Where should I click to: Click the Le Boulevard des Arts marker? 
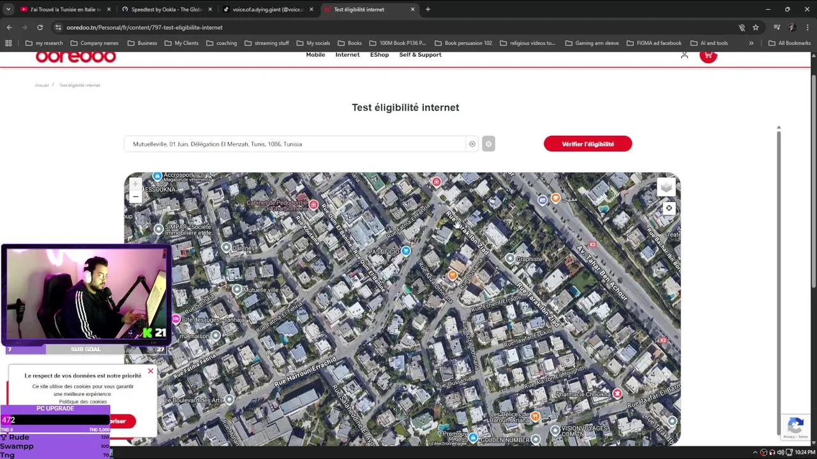pos(229,400)
